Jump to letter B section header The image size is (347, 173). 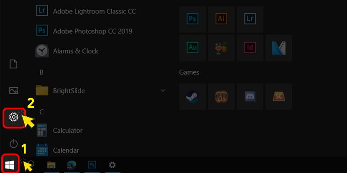coord(42,72)
